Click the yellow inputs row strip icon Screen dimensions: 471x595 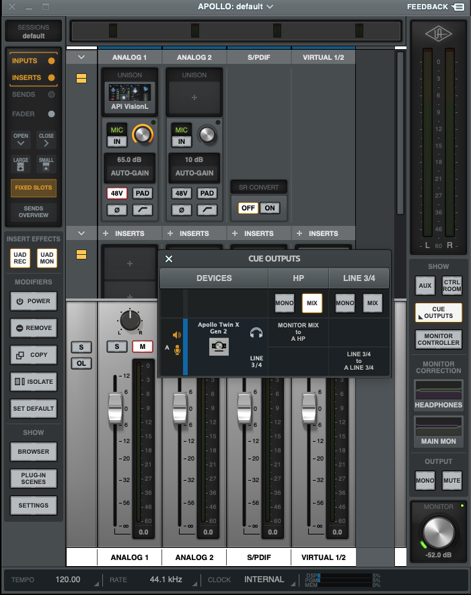[81, 78]
